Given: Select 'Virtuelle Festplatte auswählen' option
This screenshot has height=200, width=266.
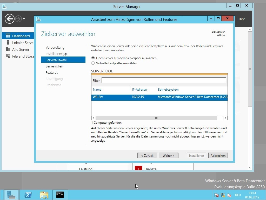Looking at the screenshot, I should click(114, 63).
